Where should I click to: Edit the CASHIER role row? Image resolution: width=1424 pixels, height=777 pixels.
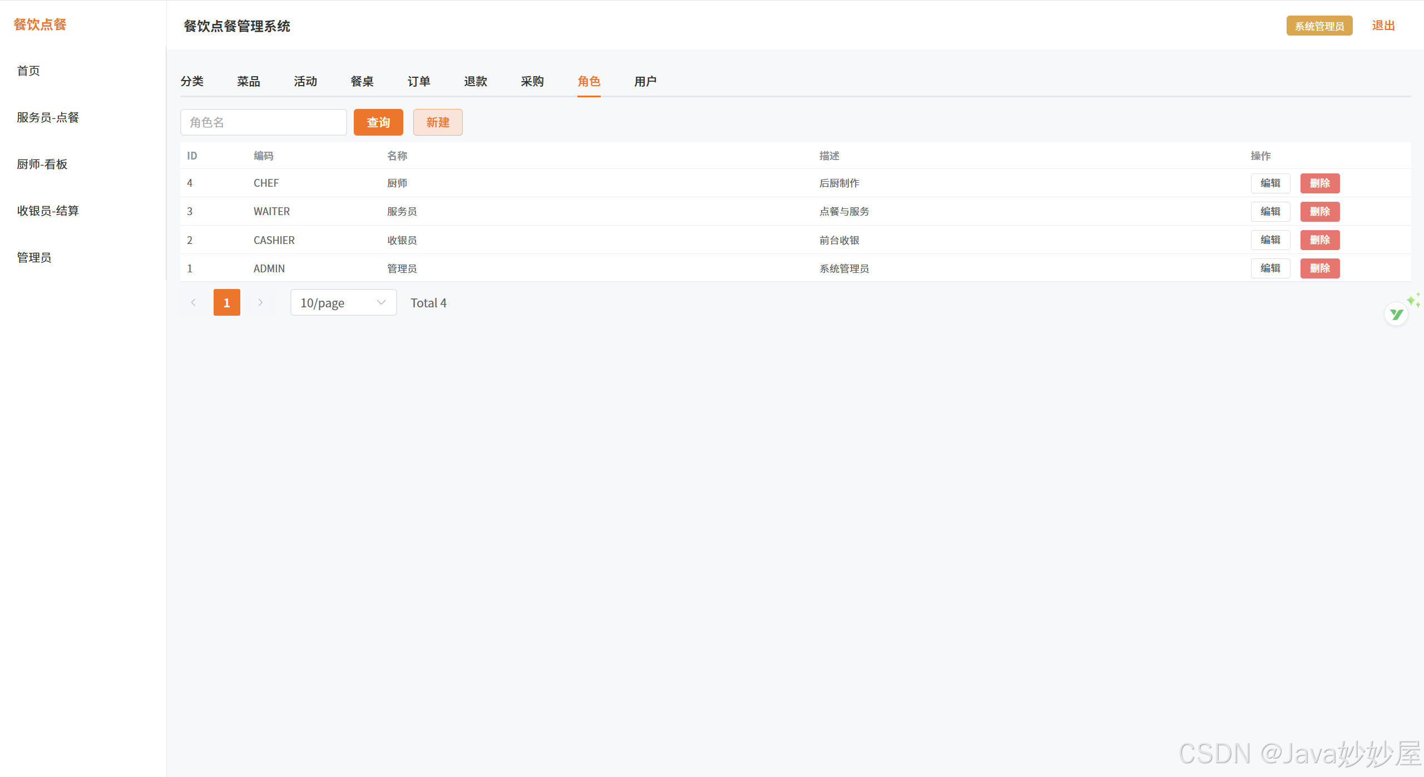[1270, 240]
